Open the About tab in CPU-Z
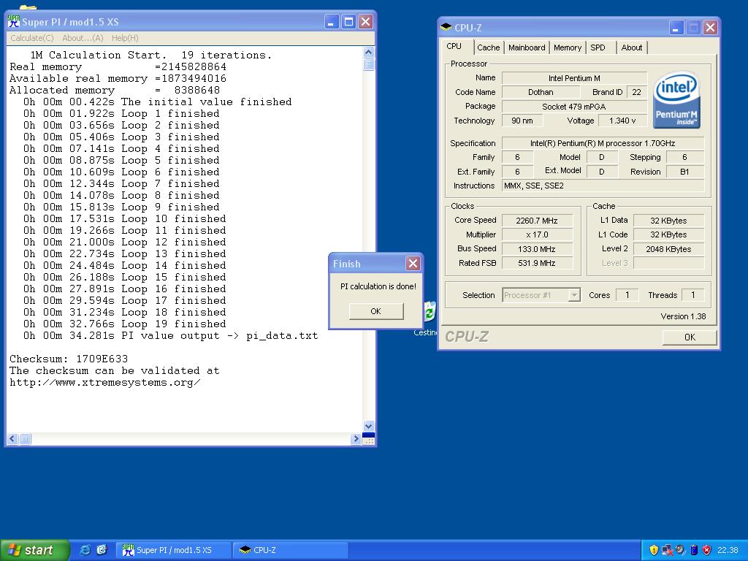This screenshot has height=561, width=748. (x=632, y=47)
